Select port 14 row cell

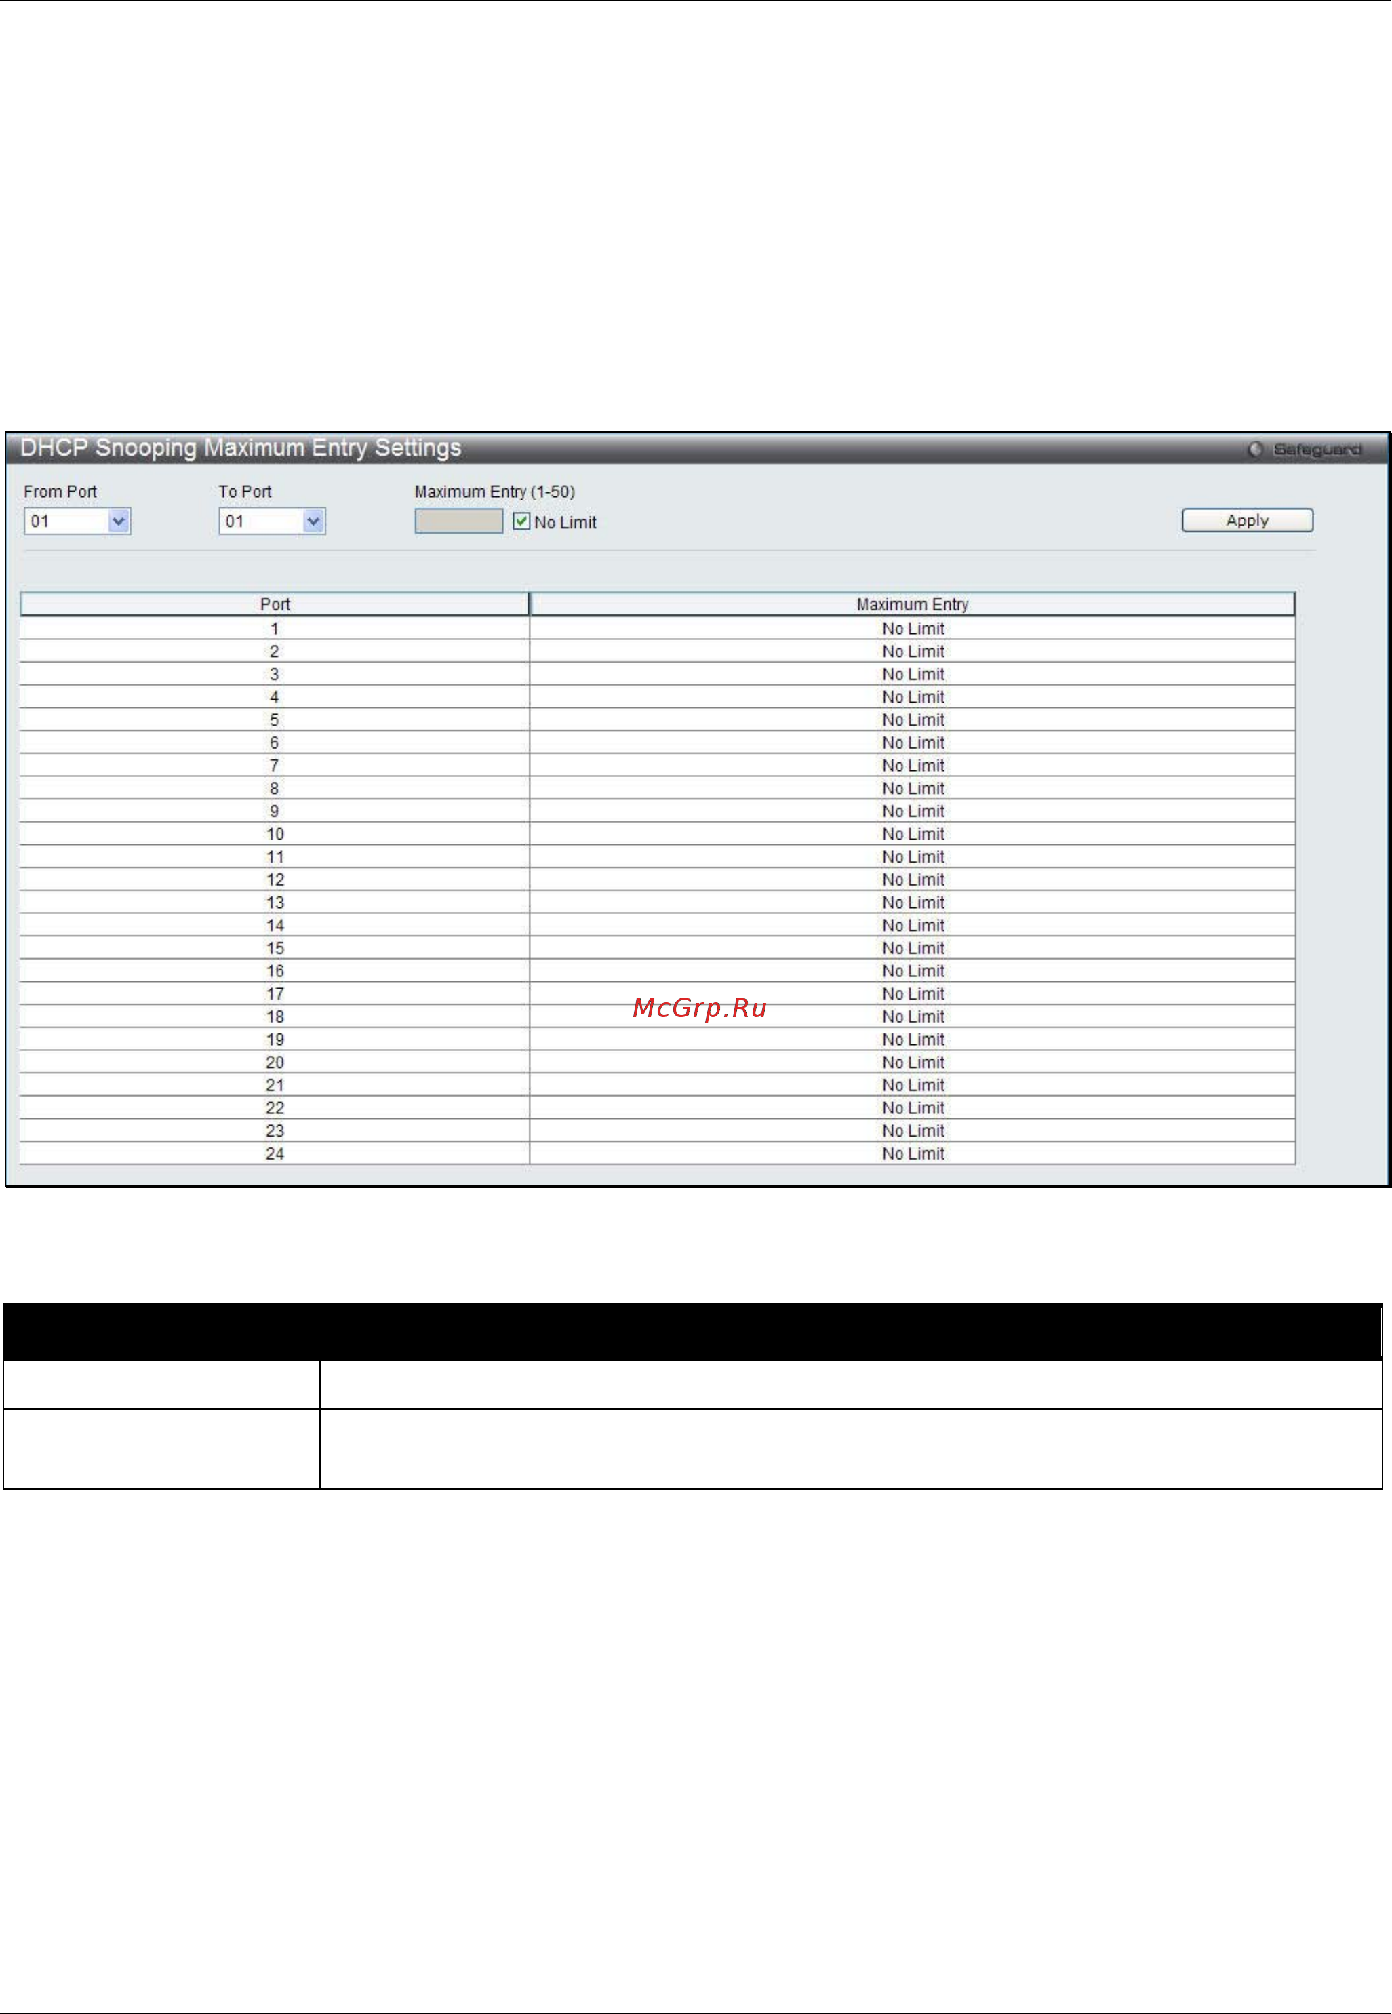(x=275, y=926)
